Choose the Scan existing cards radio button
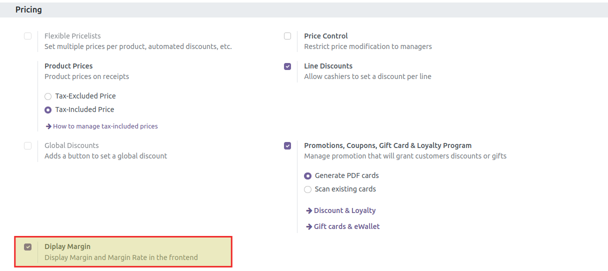Viewport: 608px width, 271px height. 308,189
